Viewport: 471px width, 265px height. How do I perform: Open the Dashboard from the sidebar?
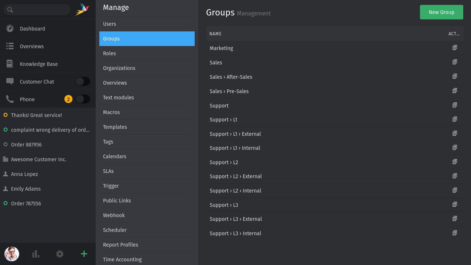tap(32, 28)
